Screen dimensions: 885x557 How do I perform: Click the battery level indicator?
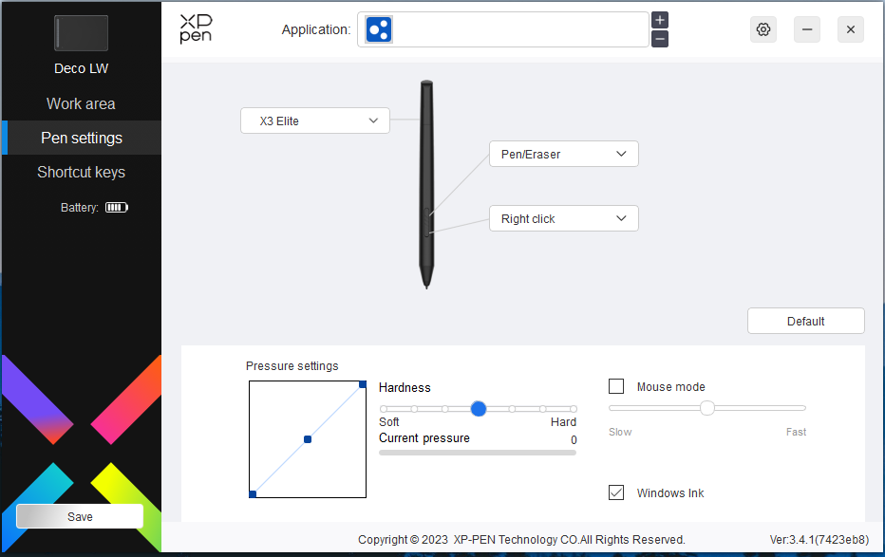pyautogui.click(x=117, y=208)
